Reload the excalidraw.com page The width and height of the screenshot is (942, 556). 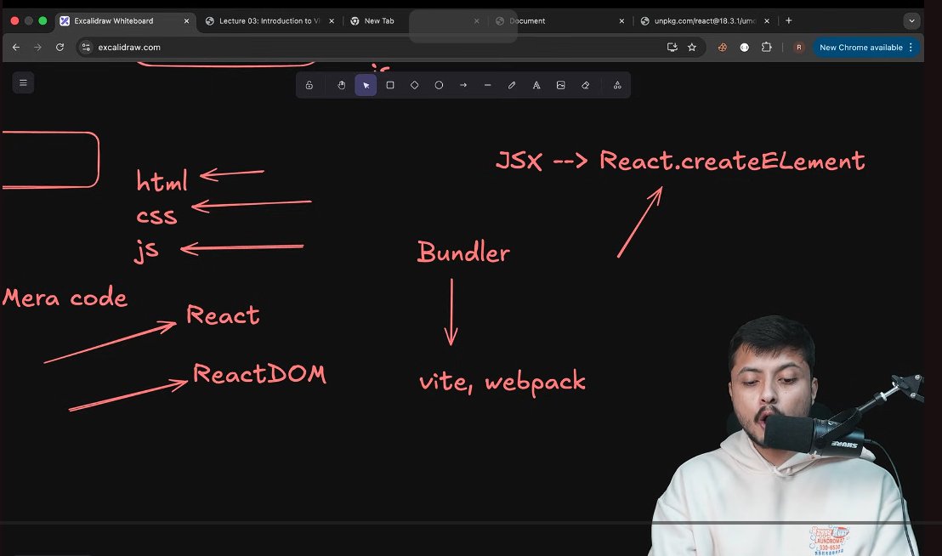[60, 48]
